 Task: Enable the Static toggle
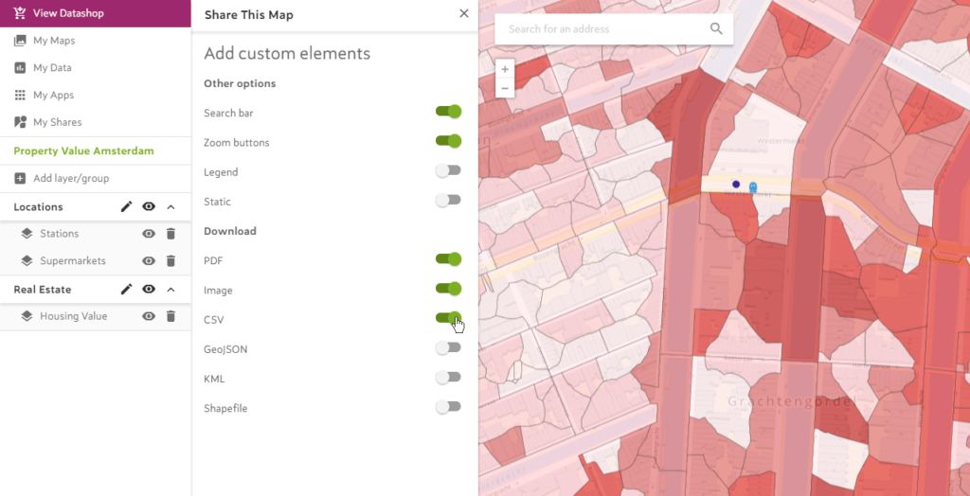click(x=448, y=200)
